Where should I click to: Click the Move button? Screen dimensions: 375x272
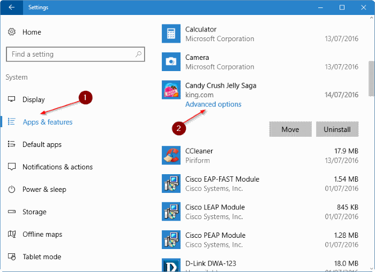(x=290, y=129)
